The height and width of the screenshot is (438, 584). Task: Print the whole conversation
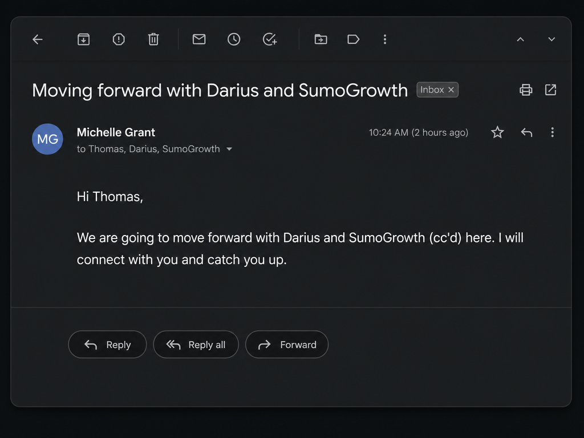pos(526,90)
